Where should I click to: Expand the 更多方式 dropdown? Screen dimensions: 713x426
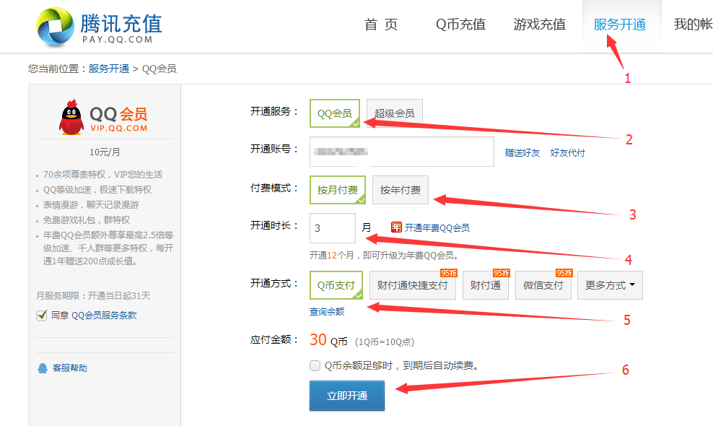click(x=611, y=285)
